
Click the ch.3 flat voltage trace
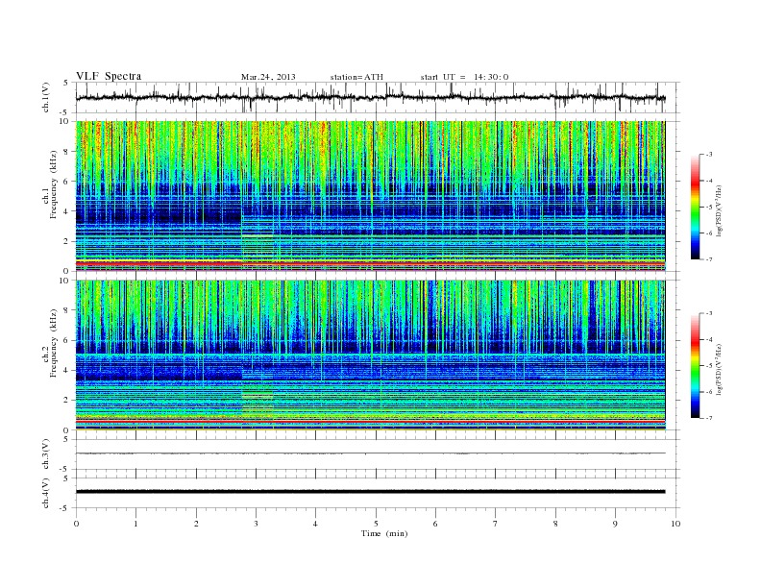pyautogui.click(x=370, y=453)
